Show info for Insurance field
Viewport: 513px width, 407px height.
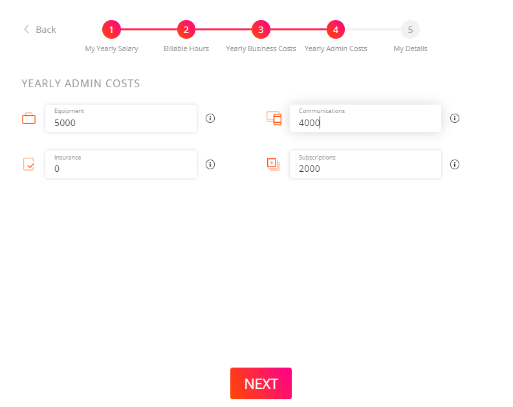click(x=210, y=164)
